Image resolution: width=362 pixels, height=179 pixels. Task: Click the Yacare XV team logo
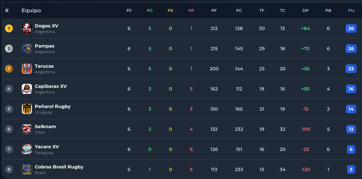pos(27,149)
